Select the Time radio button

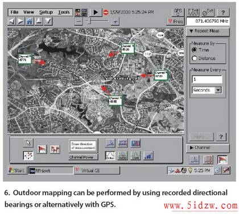[x=194, y=50]
